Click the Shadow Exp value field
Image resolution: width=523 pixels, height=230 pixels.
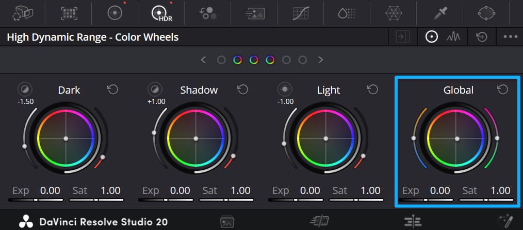pyautogui.click(x=180, y=191)
